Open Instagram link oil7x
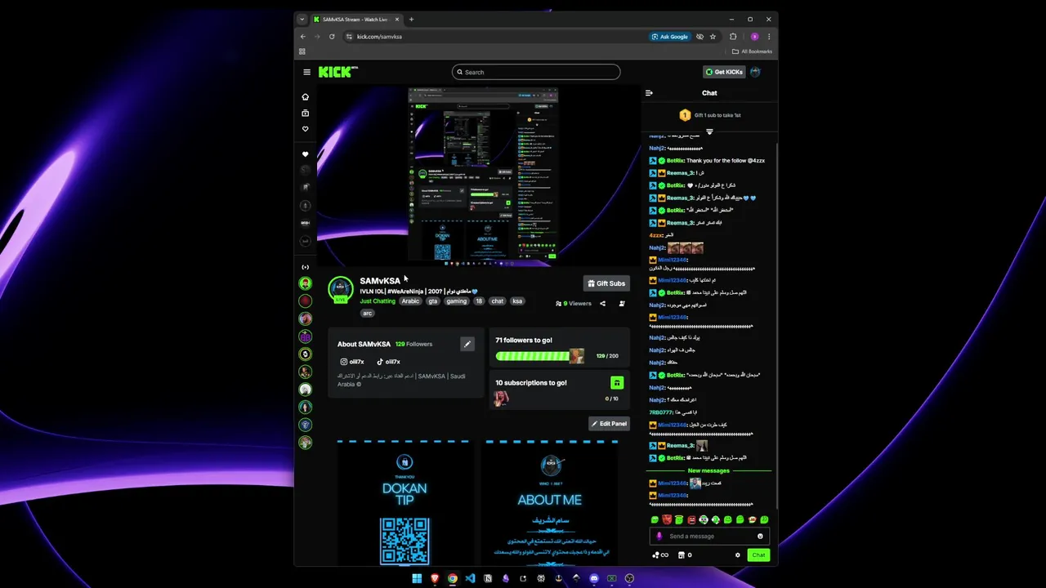 [352, 362]
